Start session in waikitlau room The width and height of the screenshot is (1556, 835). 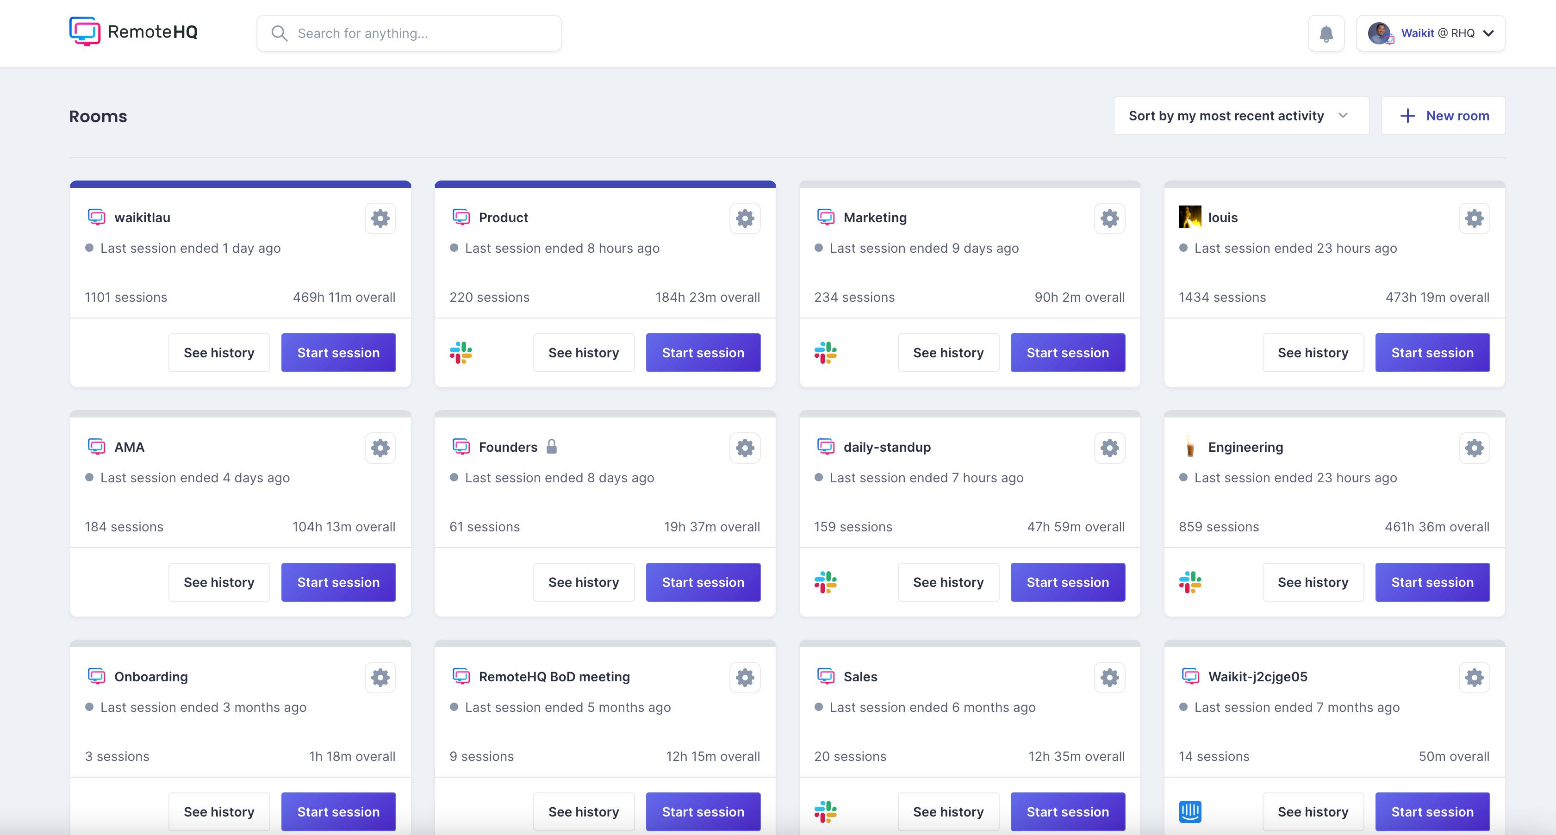[338, 352]
